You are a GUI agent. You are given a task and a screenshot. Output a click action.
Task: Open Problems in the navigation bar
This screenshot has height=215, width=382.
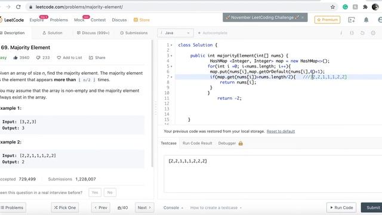click(59, 20)
